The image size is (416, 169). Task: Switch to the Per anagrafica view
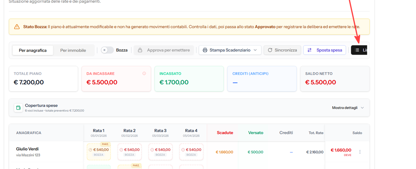[x=33, y=50]
